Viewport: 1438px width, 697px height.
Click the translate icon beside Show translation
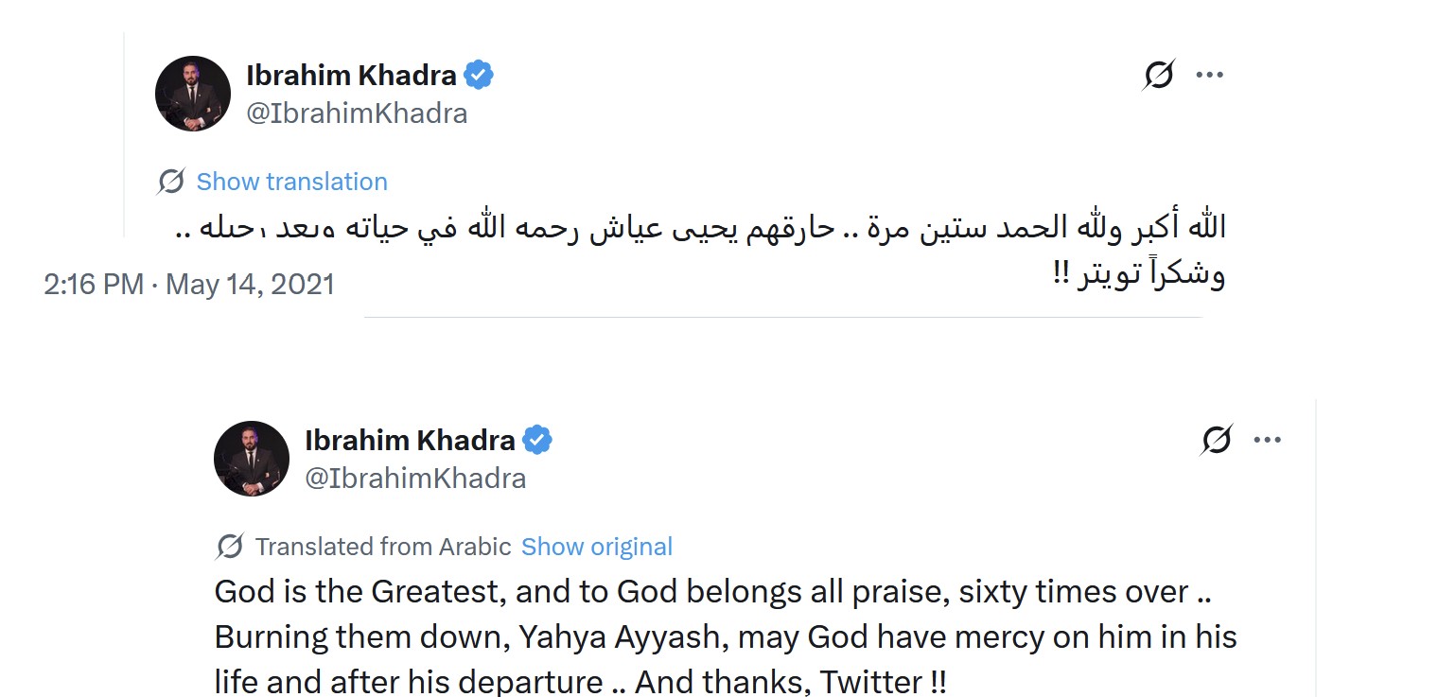pos(171,182)
